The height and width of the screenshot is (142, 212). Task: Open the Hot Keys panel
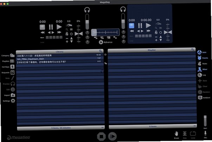(12, 67)
